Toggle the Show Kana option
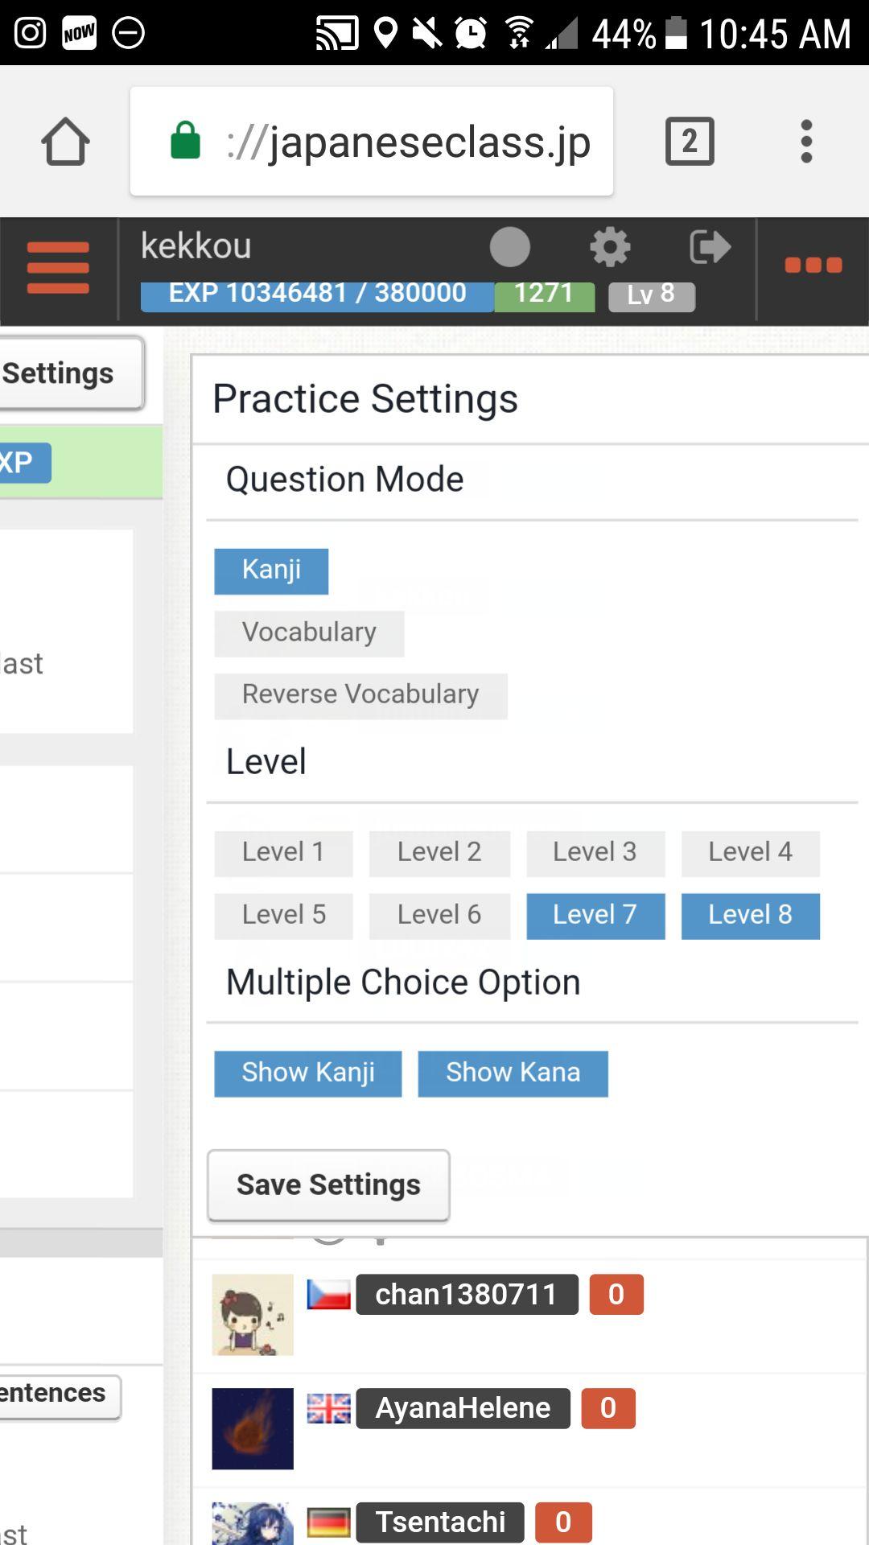This screenshot has height=1545, width=869. [x=513, y=1073]
